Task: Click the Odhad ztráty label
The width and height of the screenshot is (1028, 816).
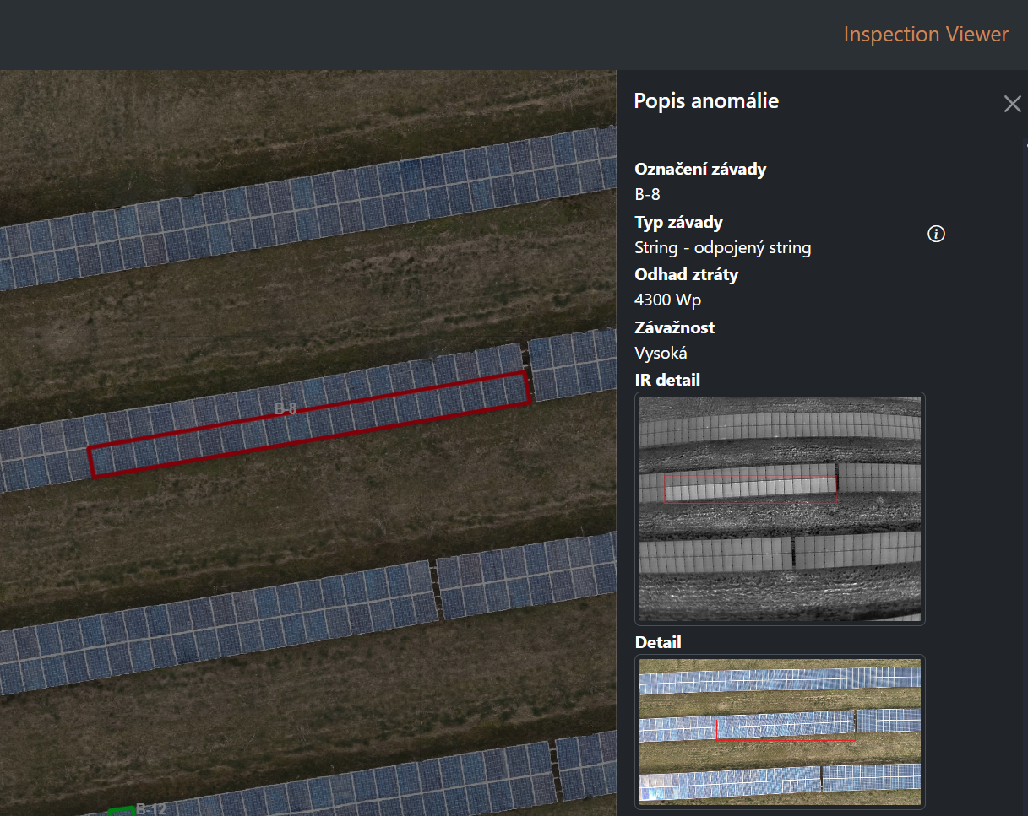Action: point(686,275)
